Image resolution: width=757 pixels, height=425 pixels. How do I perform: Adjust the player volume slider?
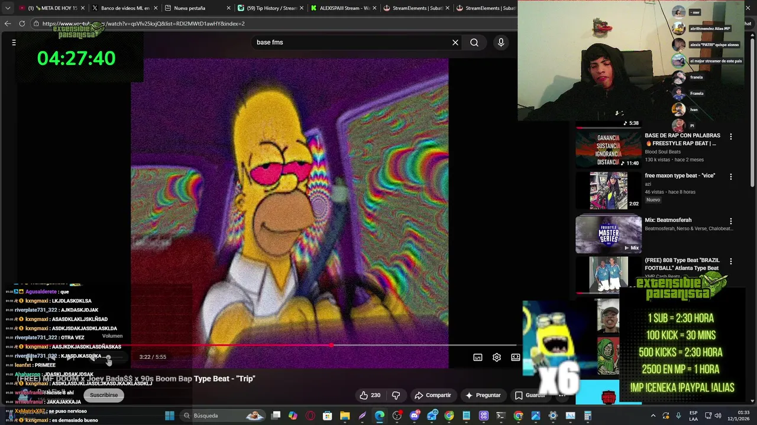(x=111, y=357)
